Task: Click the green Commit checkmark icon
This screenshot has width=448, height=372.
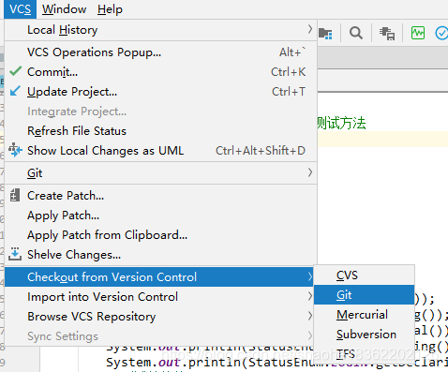Action: (x=15, y=71)
